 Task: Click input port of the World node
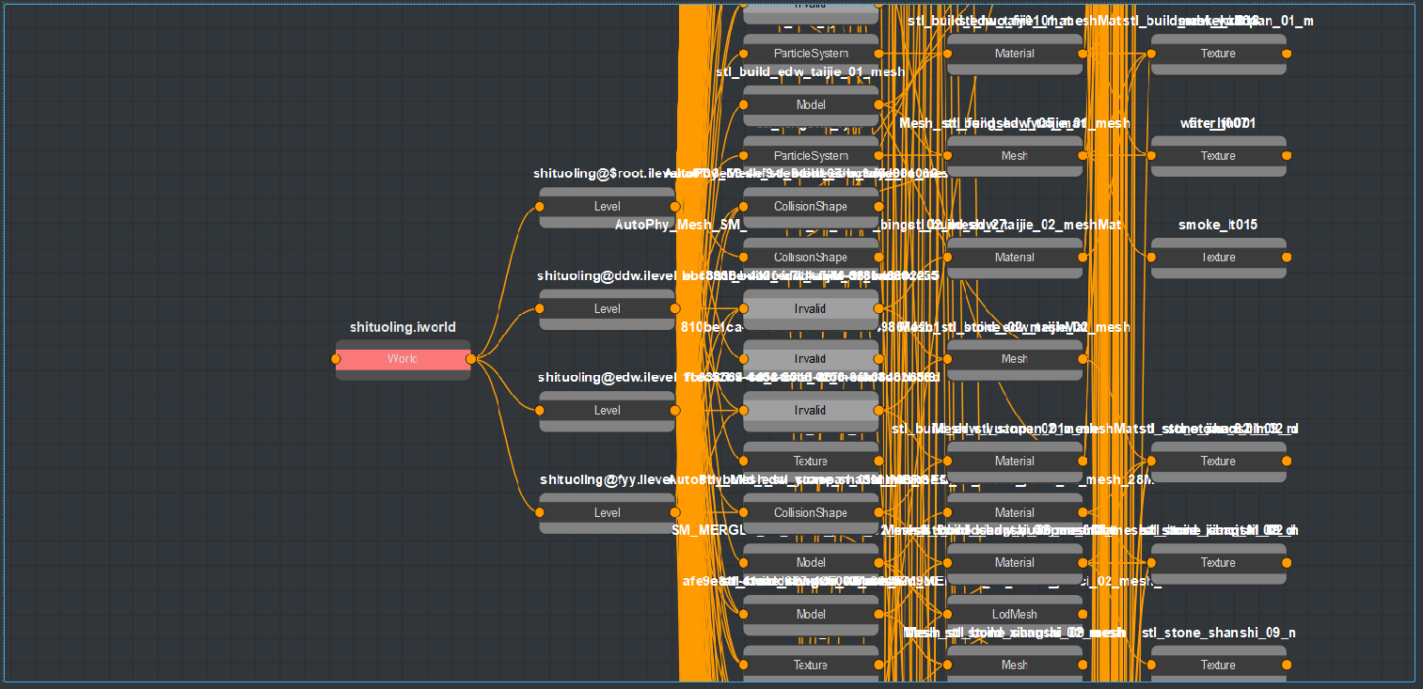click(336, 359)
